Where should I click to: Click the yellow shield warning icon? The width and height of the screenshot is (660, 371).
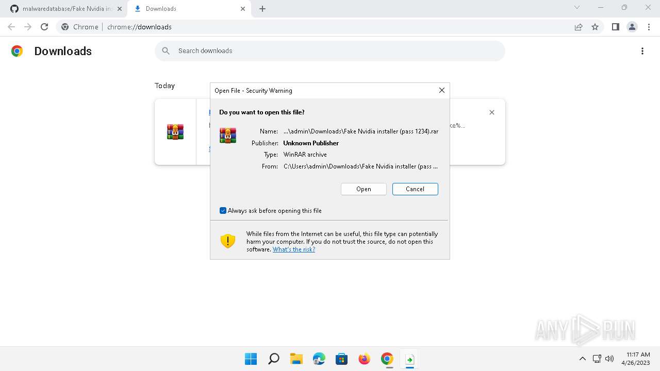(x=228, y=241)
